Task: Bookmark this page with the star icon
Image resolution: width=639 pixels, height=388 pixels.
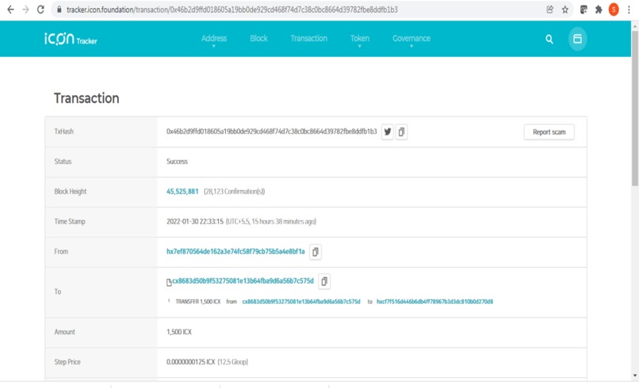Action: point(564,10)
